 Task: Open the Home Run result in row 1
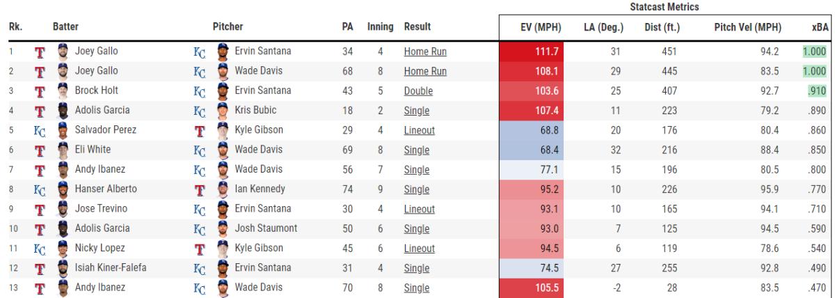(425, 51)
